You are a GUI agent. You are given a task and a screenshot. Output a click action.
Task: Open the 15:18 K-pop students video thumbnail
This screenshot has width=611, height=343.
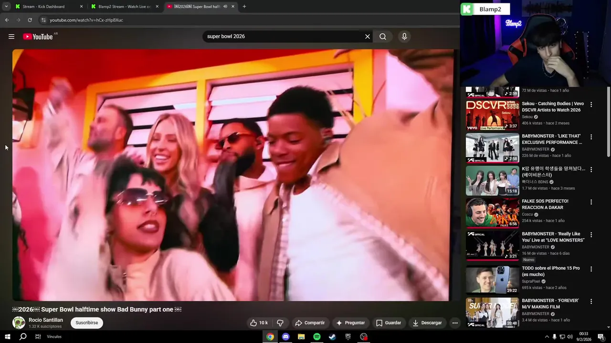point(493,181)
